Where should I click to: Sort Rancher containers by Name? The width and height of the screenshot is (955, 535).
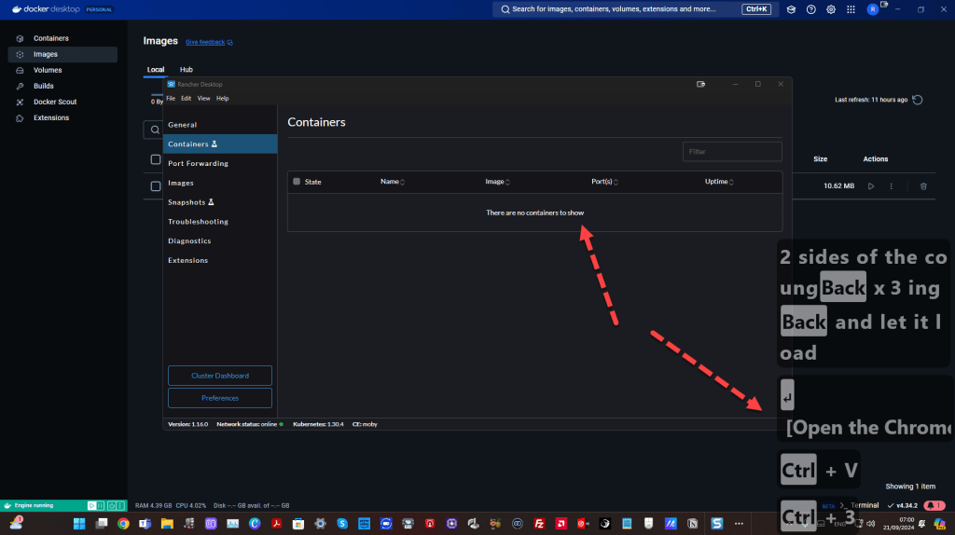click(x=393, y=182)
